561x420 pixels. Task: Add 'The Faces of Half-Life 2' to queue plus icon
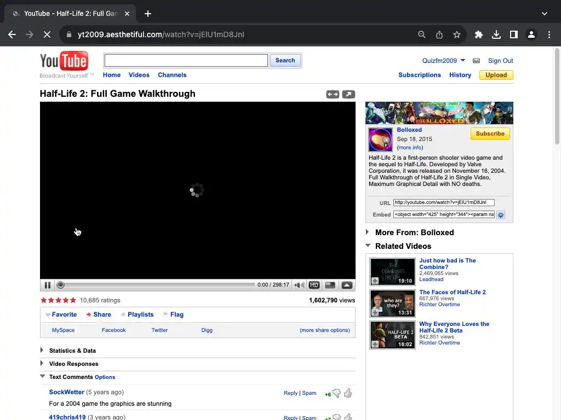coord(375,312)
